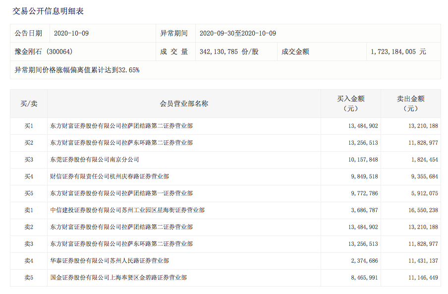
Task: Click the 买入金额 column header
Action: [352, 104]
